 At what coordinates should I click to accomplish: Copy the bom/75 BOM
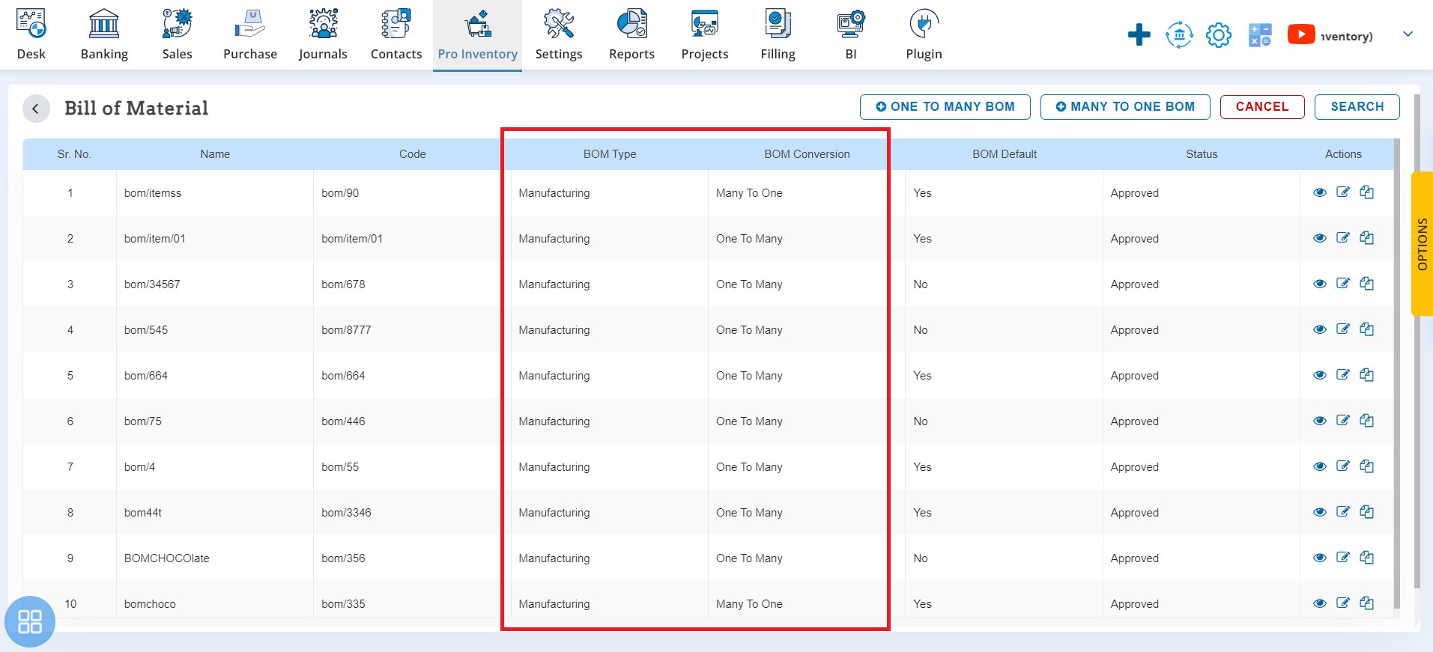(1366, 420)
